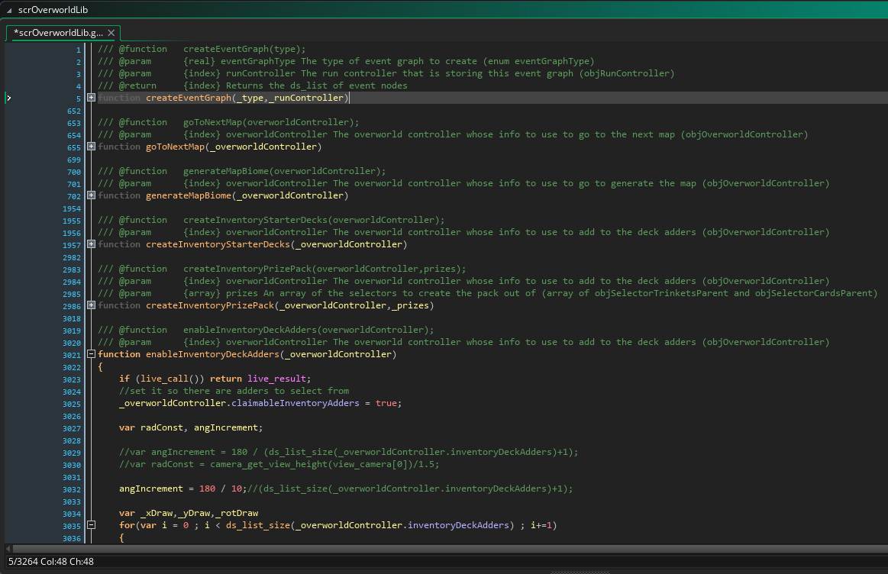This screenshot has height=574, width=888.
Task: Close the scrOverworldLib.gml tab
Action: coord(111,33)
